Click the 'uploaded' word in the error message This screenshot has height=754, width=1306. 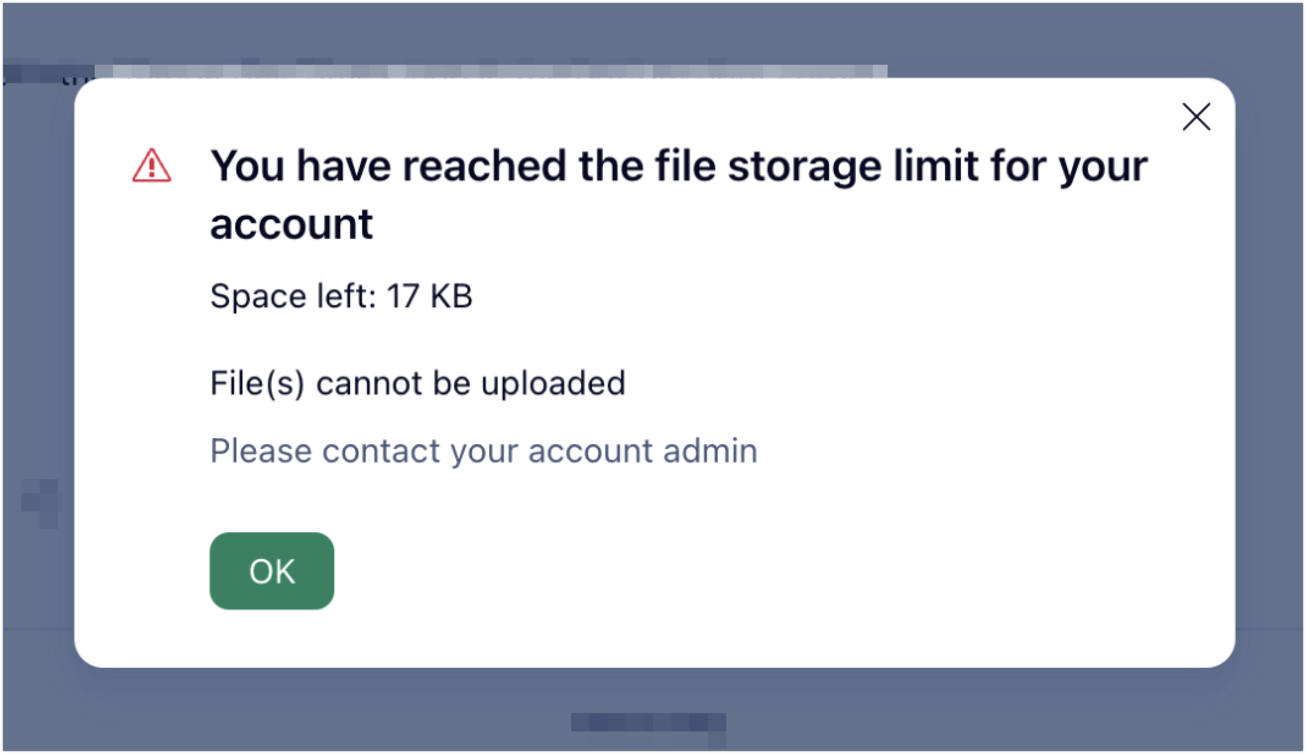(x=553, y=383)
